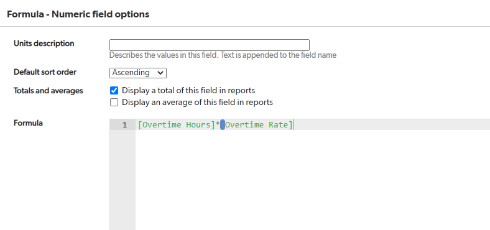
Task: Click the Formula field label
Action: pyautogui.click(x=28, y=123)
